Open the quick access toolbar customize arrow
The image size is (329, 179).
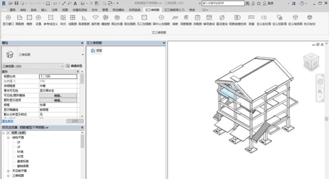point(117,3)
